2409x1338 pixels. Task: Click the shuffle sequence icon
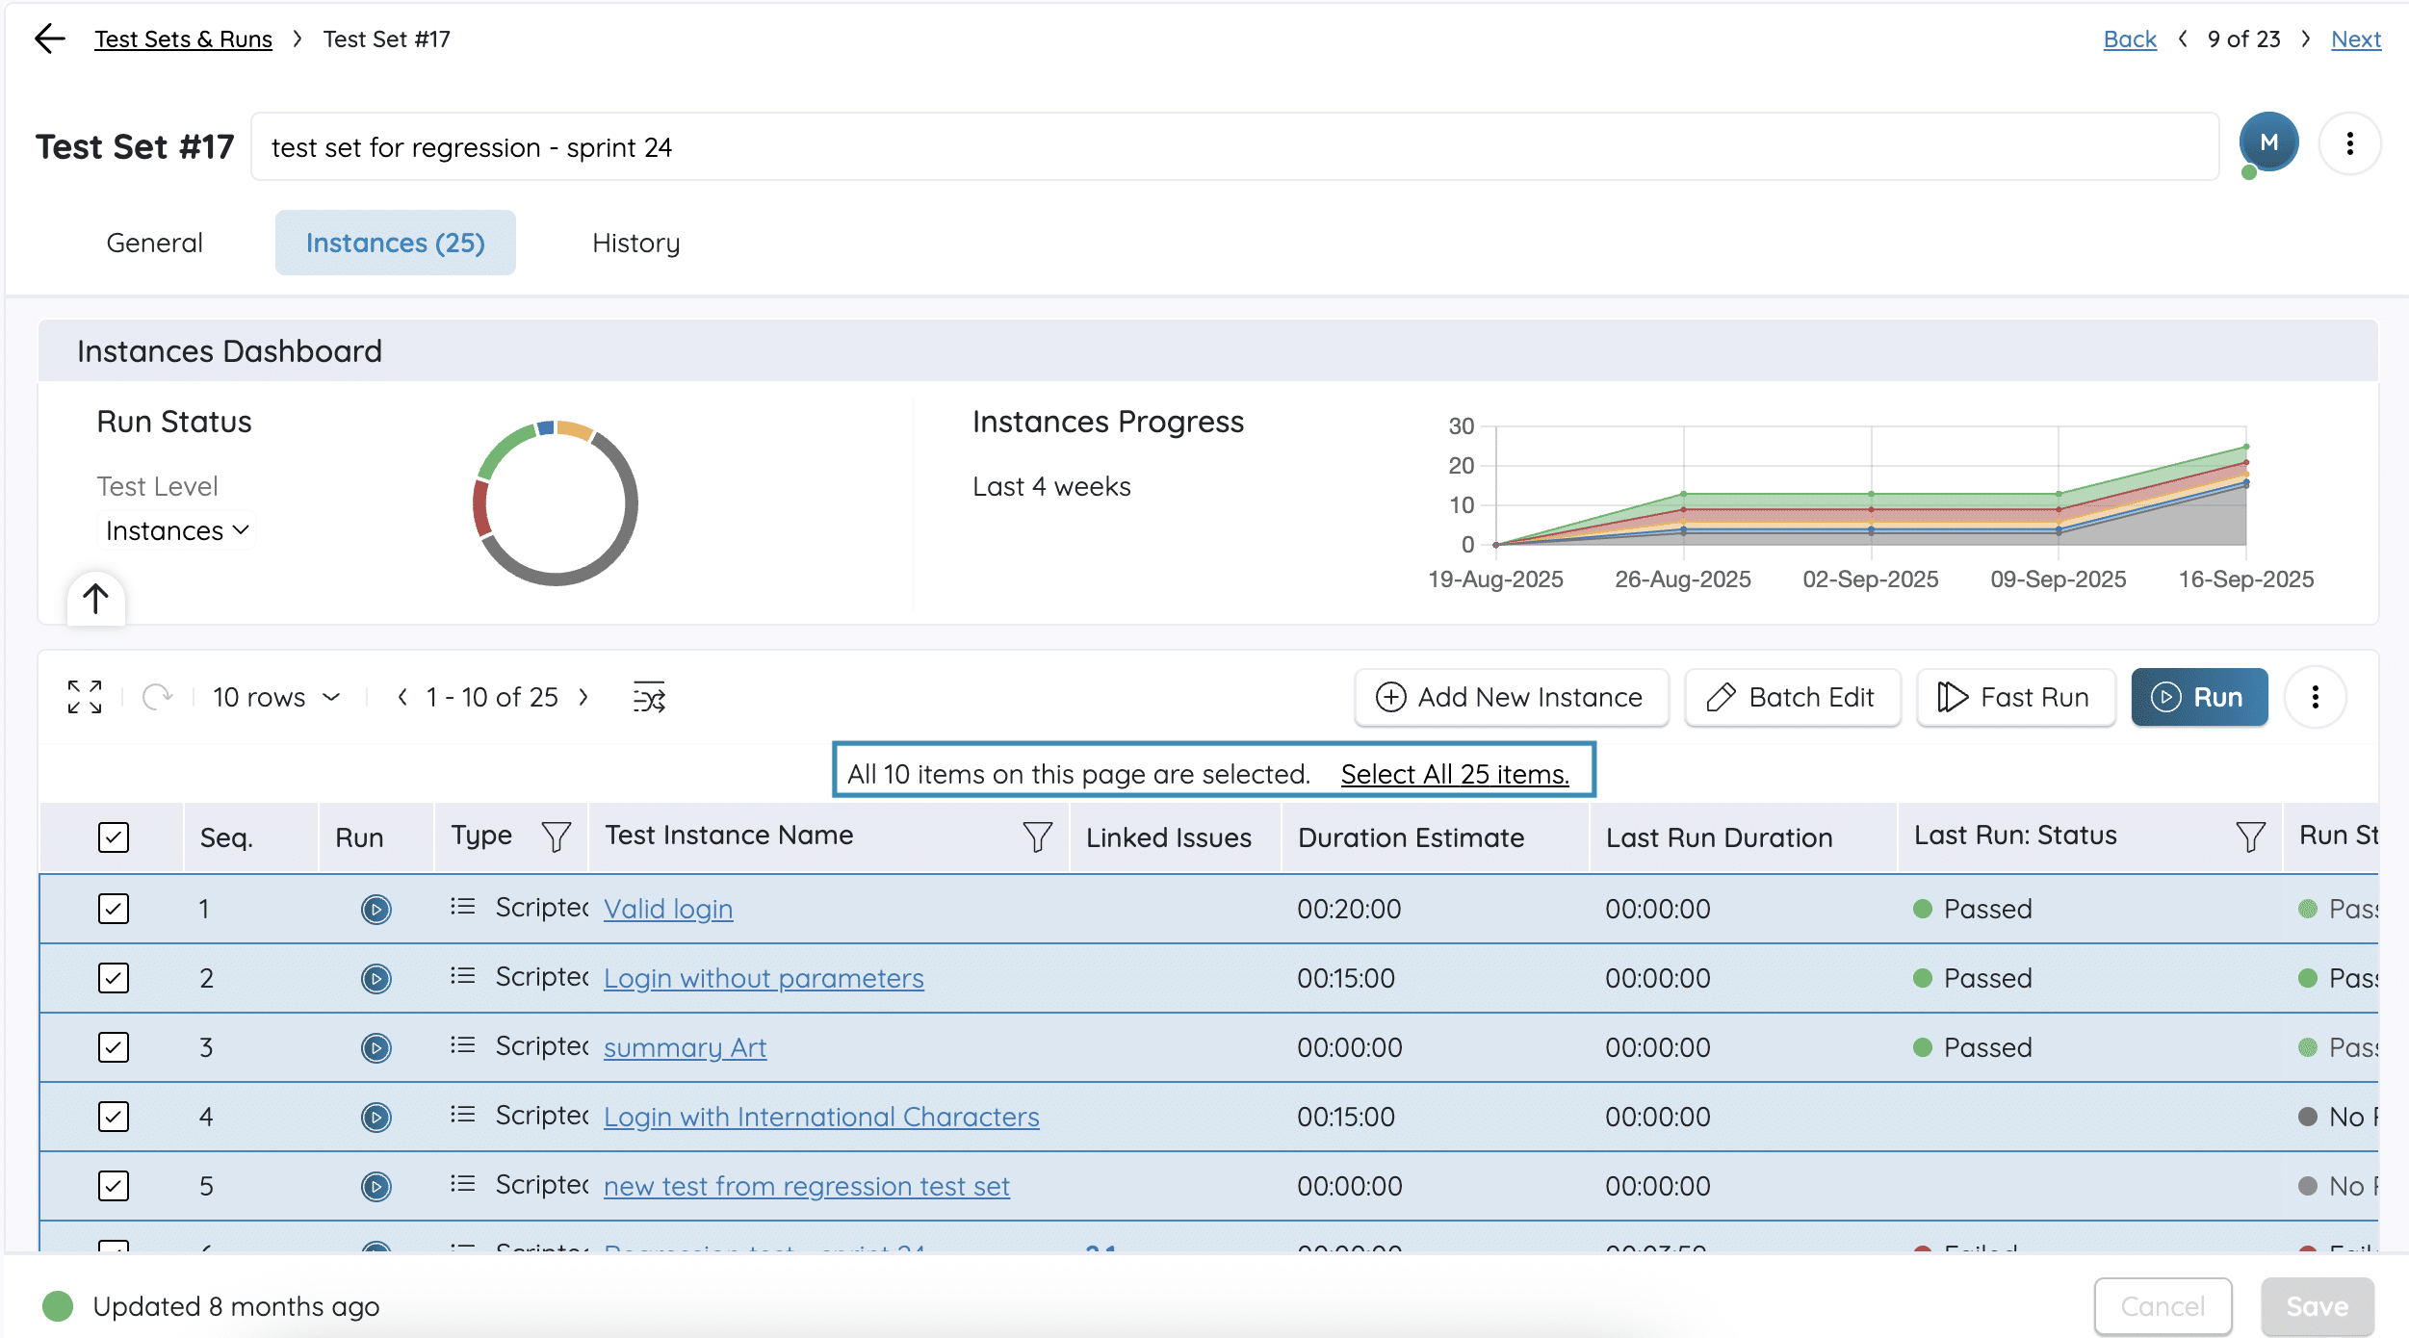pyautogui.click(x=650, y=697)
